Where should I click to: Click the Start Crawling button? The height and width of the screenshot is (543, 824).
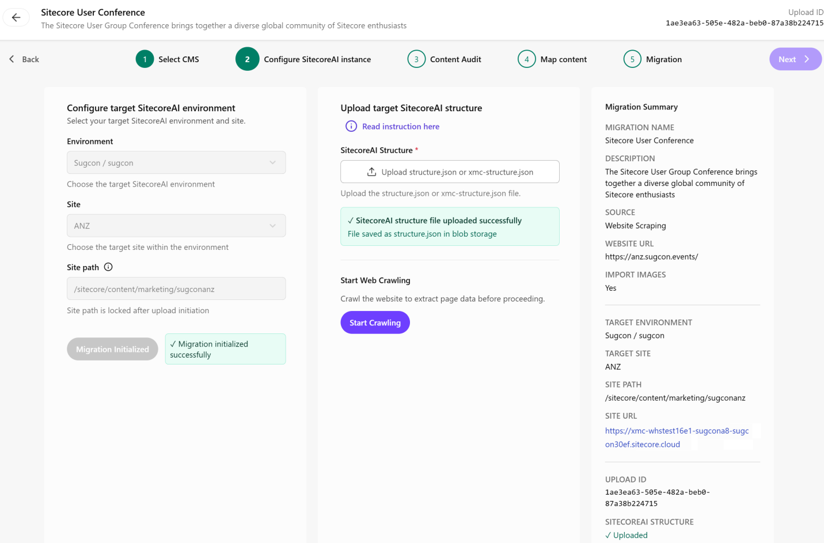(375, 322)
